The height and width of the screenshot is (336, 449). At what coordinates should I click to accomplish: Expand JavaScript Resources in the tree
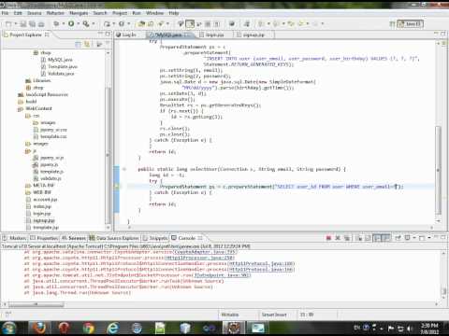(x=43, y=94)
